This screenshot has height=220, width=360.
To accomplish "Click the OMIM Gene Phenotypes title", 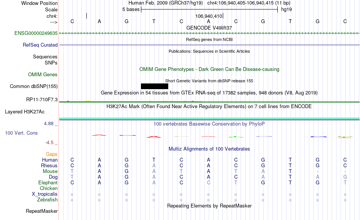I will click(209, 69).
